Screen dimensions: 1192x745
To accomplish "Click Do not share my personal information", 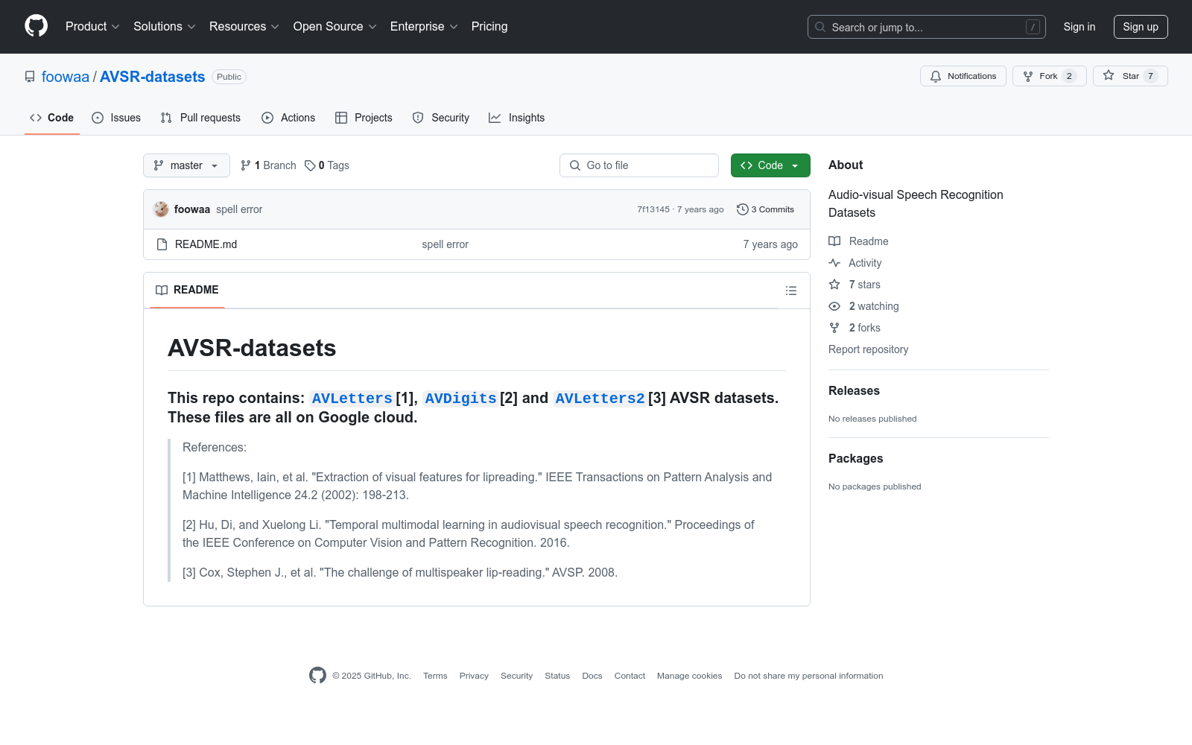I will [x=808, y=676].
